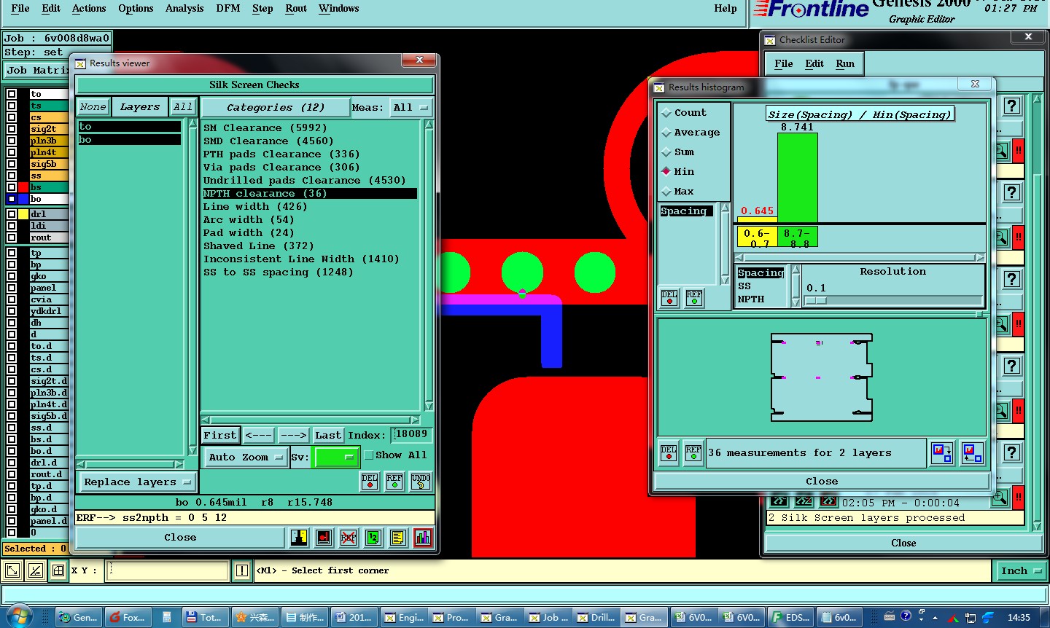Click the green 12 page icon
Screen dimensions: 1050x628
[373, 538]
